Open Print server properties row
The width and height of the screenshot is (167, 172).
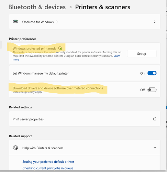pyautogui.click(x=85, y=119)
